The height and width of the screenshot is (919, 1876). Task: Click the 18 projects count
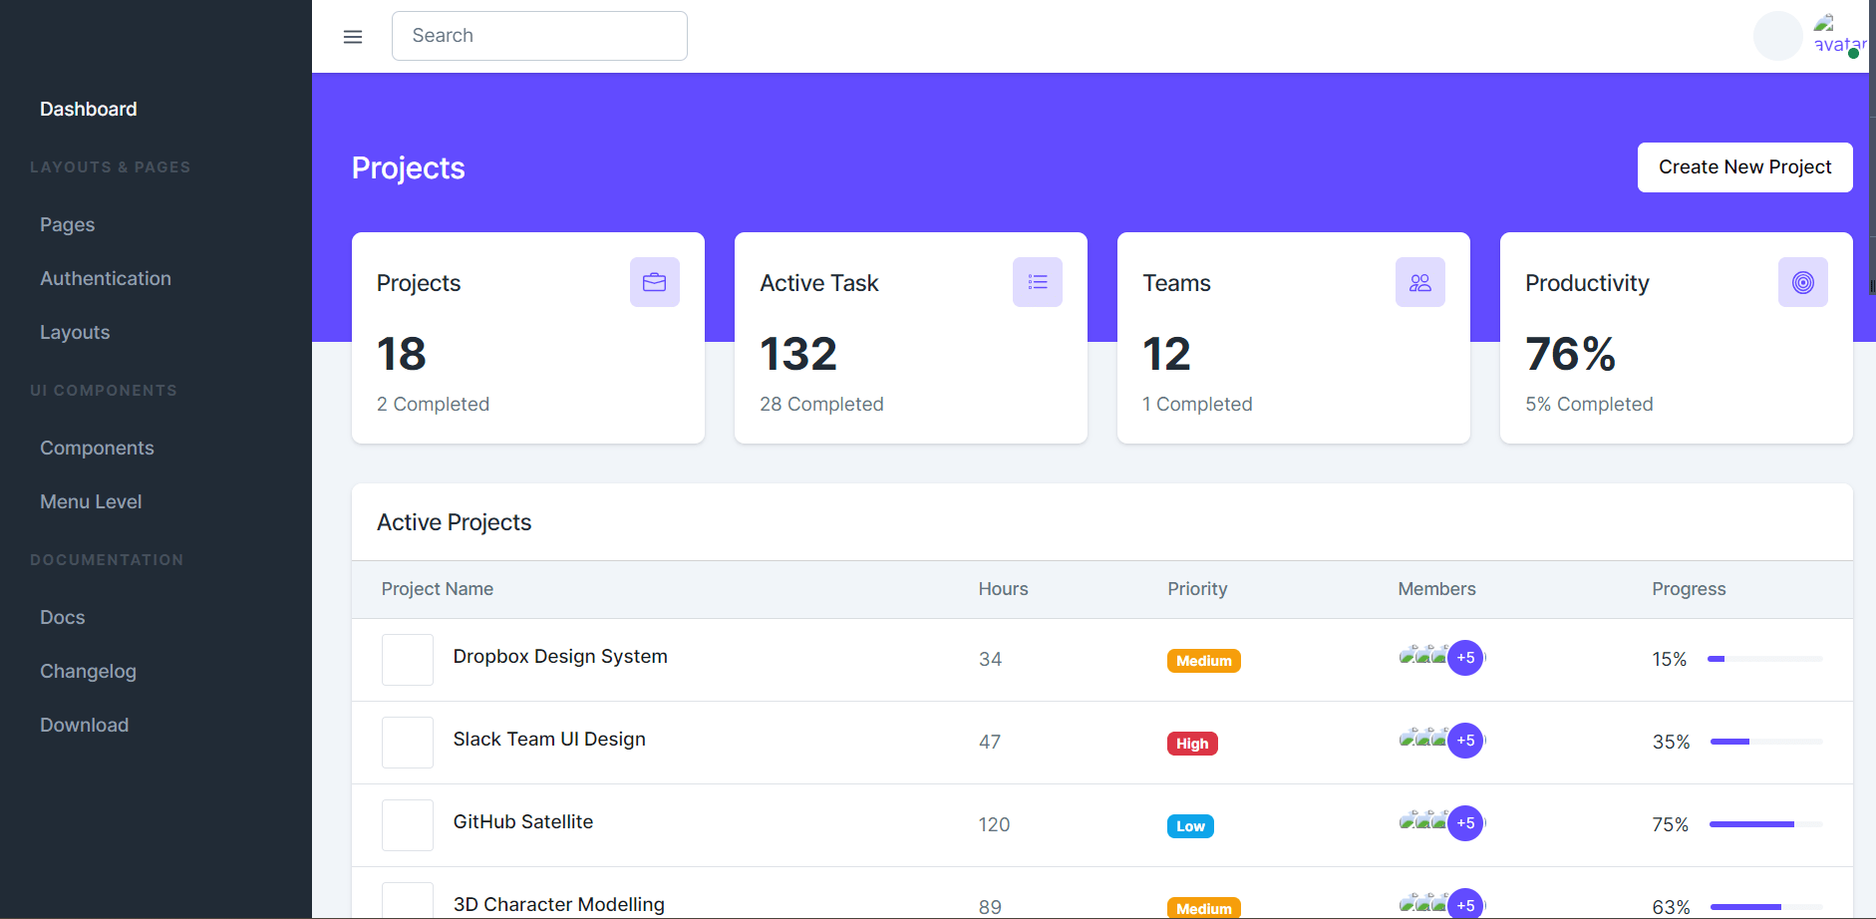(x=402, y=354)
